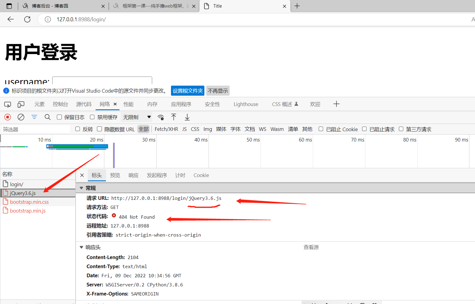Collapse the 常规 section

[81, 188]
